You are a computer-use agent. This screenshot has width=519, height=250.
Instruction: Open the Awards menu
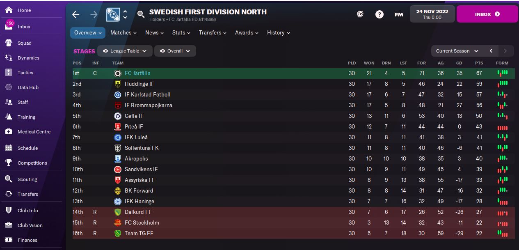point(247,33)
